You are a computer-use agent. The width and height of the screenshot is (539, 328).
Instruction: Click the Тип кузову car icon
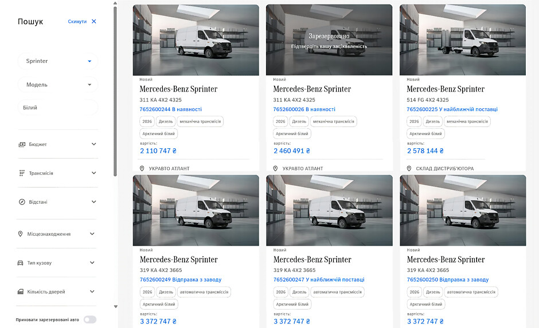click(x=20, y=263)
